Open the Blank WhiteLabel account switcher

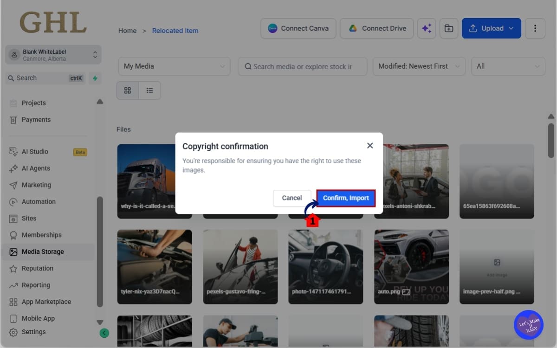click(x=53, y=55)
